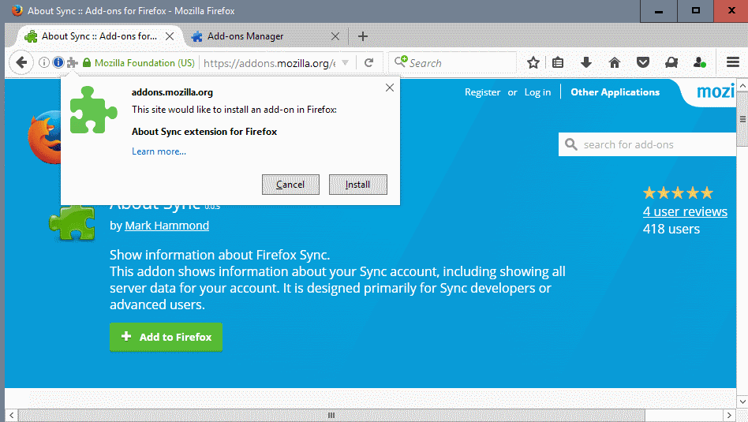The image size is (748, 422).
Task: Reload the current page
Action: tap(368, 63)
